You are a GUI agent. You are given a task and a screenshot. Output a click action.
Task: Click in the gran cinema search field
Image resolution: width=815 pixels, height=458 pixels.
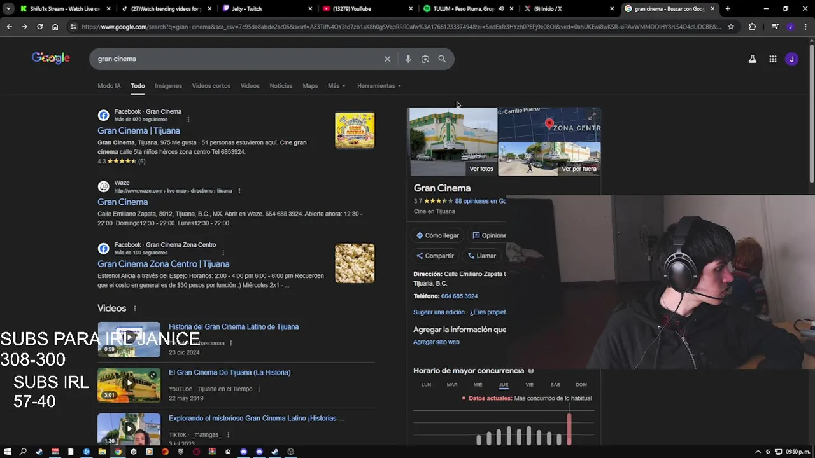point(236,59)
